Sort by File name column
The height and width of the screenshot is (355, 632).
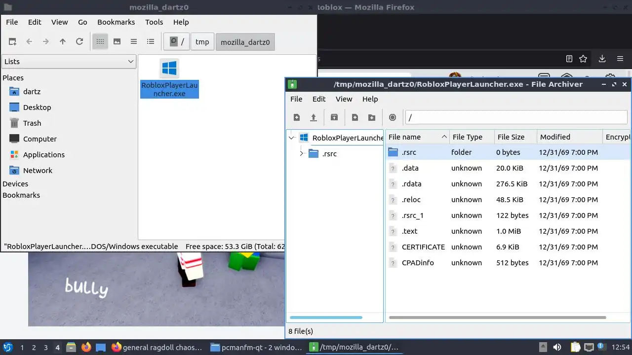tap(417, 137)
